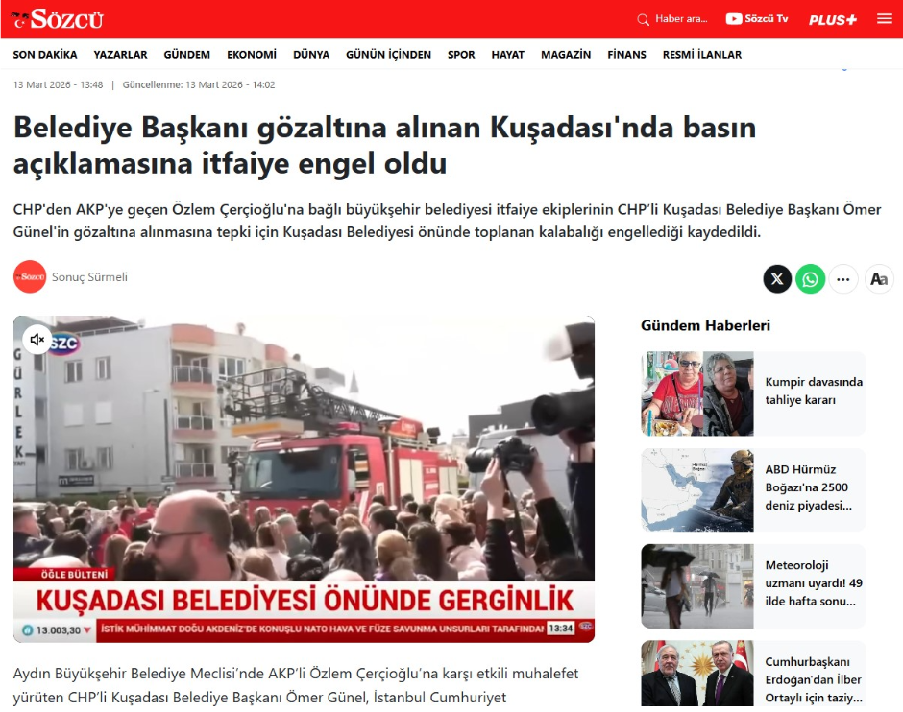Open author Sonuç Sürmeli's page
Image resolution: width=903 pixels, height=712 pixels.
click(x=89, y=277)
